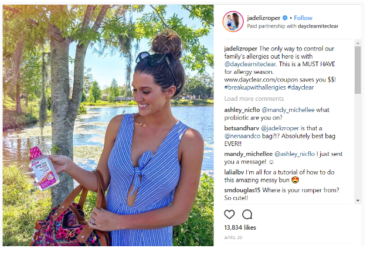This screenshot has height=255, width=370.
Task: Open the dayclearniteclear partnership link
Action: [x=318, y=26]
